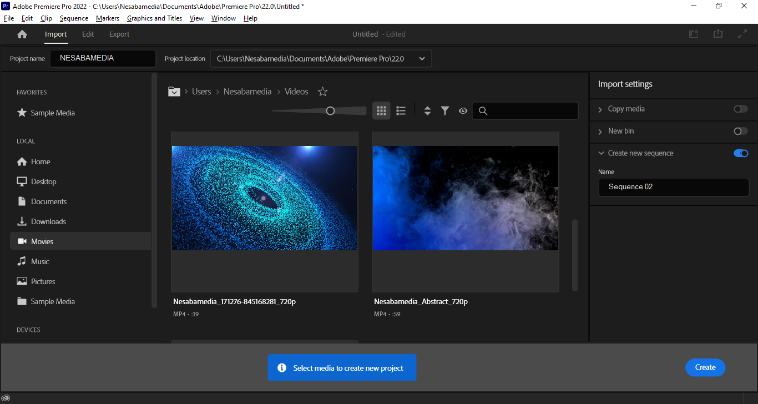This screenshot has height=404, width=758.
Task: Click the Create button
Action: click(705, 367)
